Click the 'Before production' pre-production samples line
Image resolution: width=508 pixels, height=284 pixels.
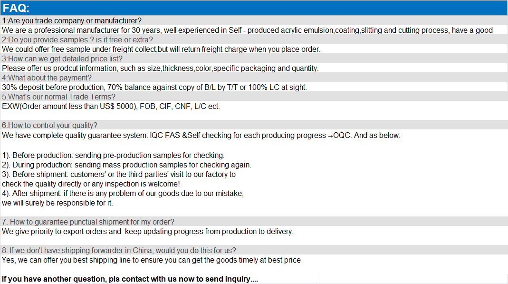(113, 155)
